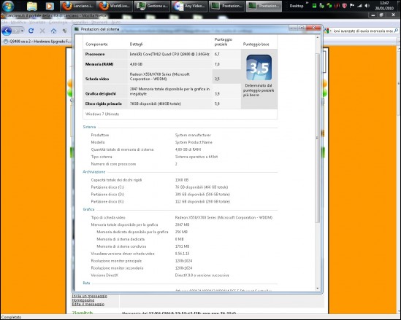This screenshot has width=401, height=320.
Task: Switch to Any Video... taskbar button
Action: point(189,6)
